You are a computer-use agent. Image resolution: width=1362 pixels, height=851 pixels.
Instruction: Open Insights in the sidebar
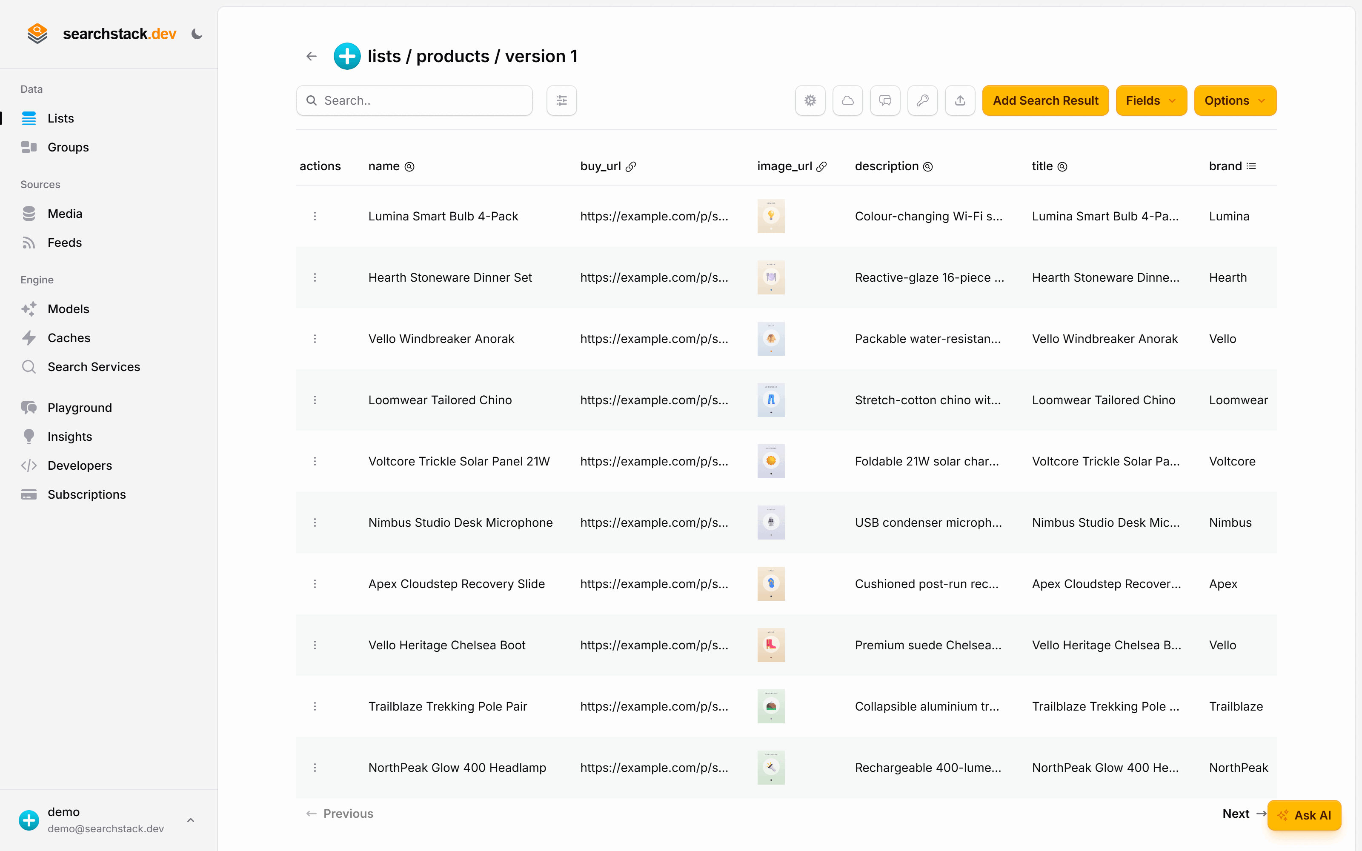click(70, 437)
